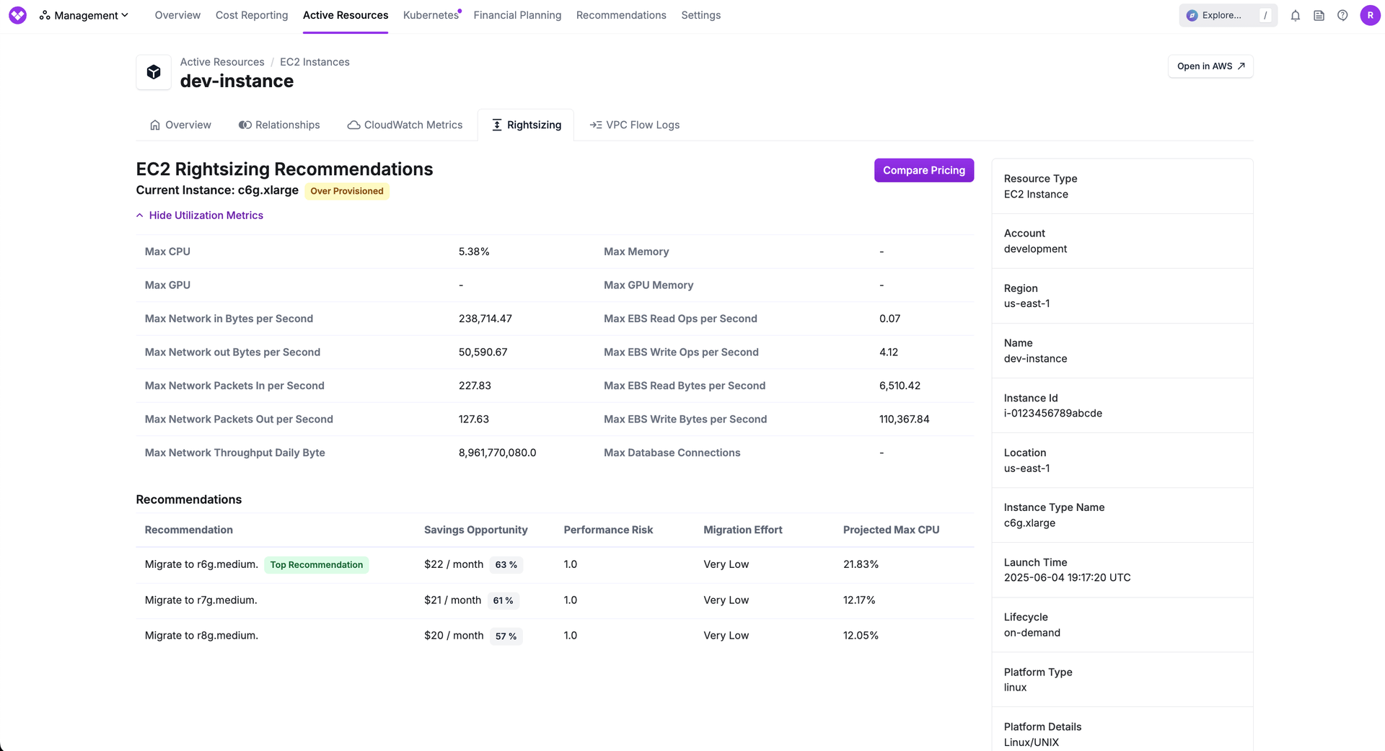Viewport: 1385px width, 751px height.
Task: Click the Open in AWS button
Action: tap(1210, 66)
